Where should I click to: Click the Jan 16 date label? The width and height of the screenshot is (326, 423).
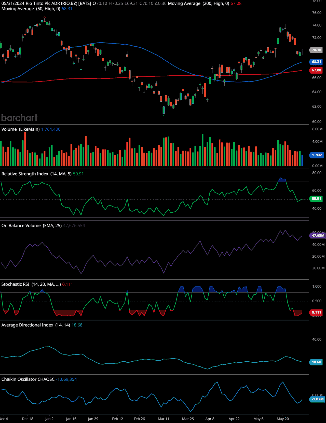71,419
